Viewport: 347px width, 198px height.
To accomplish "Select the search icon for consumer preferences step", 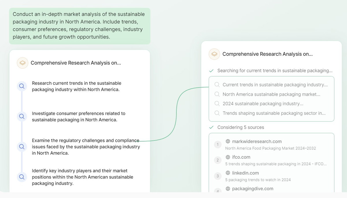I will (22, 116).
